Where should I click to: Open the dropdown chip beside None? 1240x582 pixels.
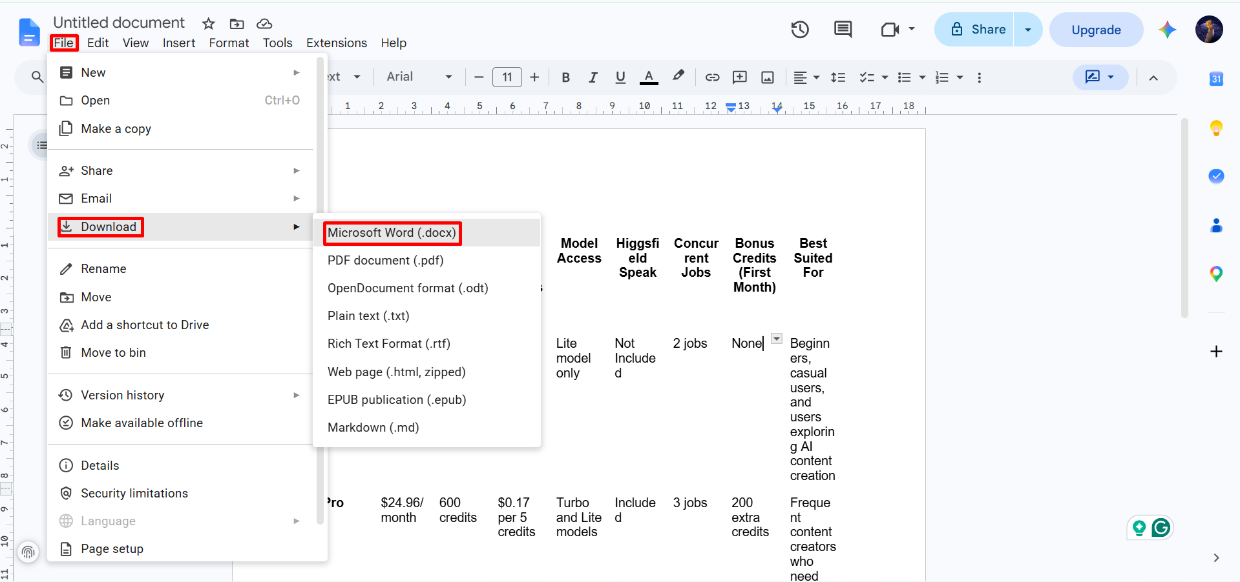[x=777, y=339]
